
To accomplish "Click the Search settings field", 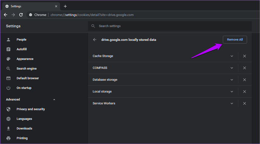I will point(170,26).
